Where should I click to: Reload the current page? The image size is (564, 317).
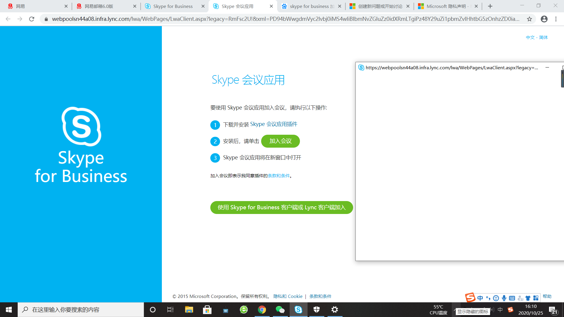pos(32,19)
